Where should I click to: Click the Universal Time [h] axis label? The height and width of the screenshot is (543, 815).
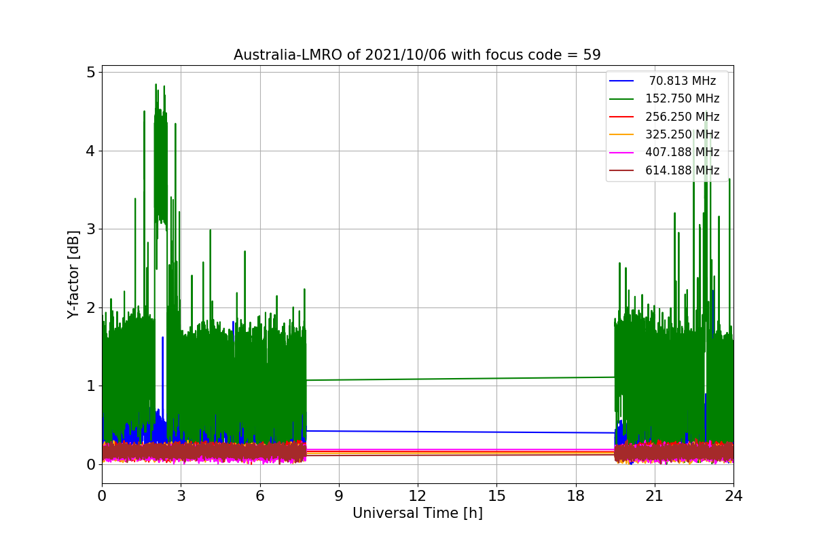417,514
